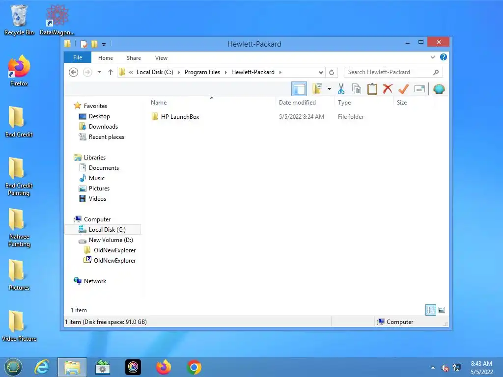Viewport: 503px width, 377px height.
Task: Click the envelope E-mail toolbar icon
Action: click(419, 89)
